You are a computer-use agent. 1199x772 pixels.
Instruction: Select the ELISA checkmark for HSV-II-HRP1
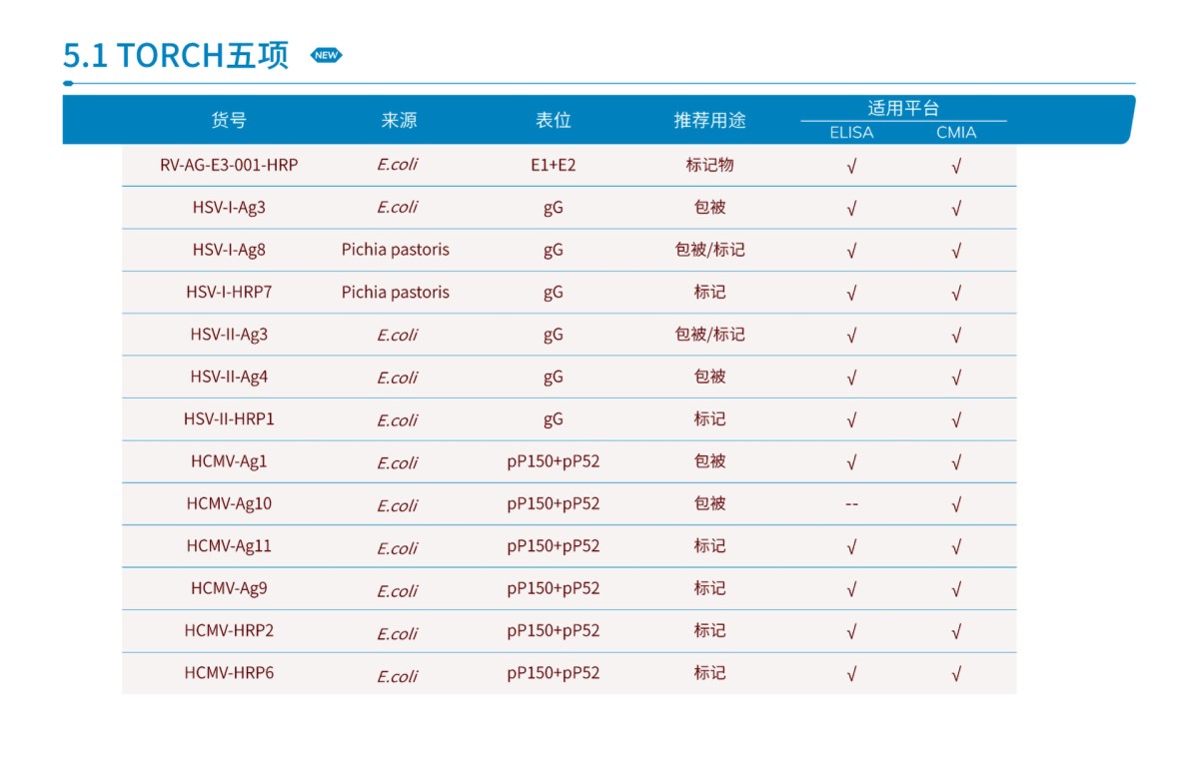click(851, 419)
